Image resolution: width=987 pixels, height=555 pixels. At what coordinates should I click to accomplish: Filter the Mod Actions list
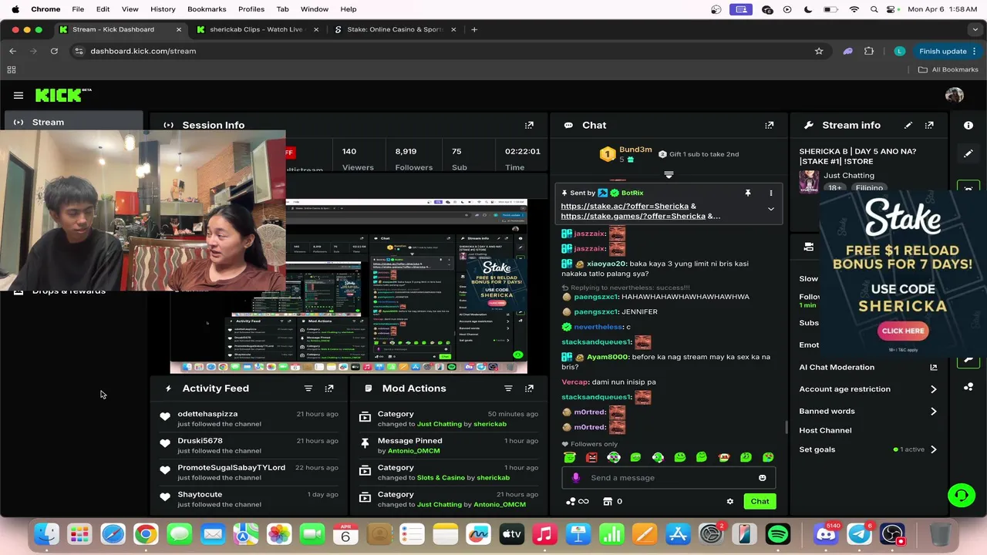508,388
